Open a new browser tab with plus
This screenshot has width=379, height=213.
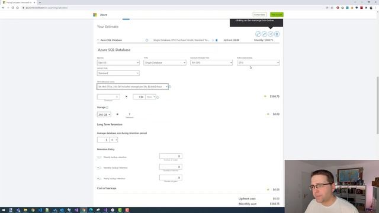(40, 2)
